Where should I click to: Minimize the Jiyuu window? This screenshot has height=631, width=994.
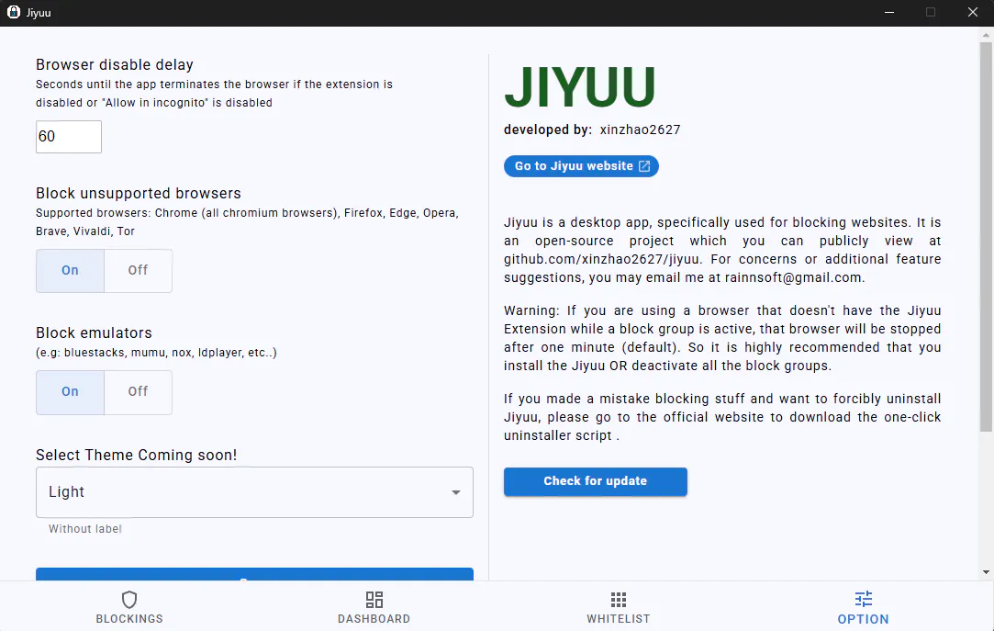(889, 13)
